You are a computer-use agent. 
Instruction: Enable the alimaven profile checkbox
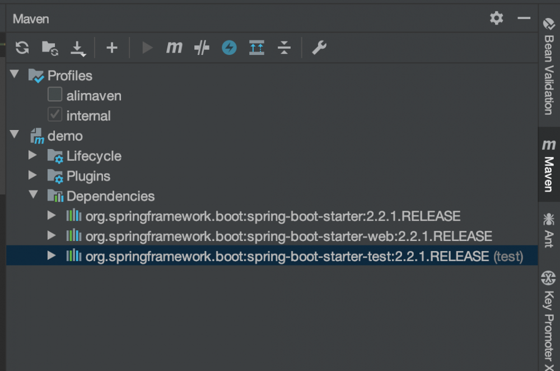[55, 95]
